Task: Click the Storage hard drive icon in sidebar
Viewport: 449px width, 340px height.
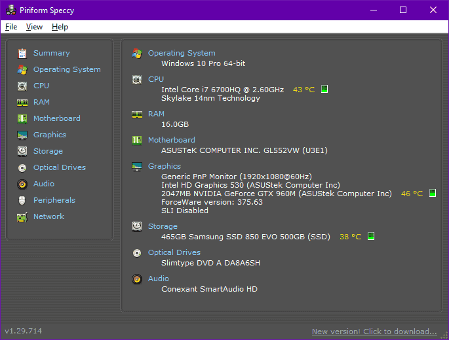Action: (x=22, y=151)
